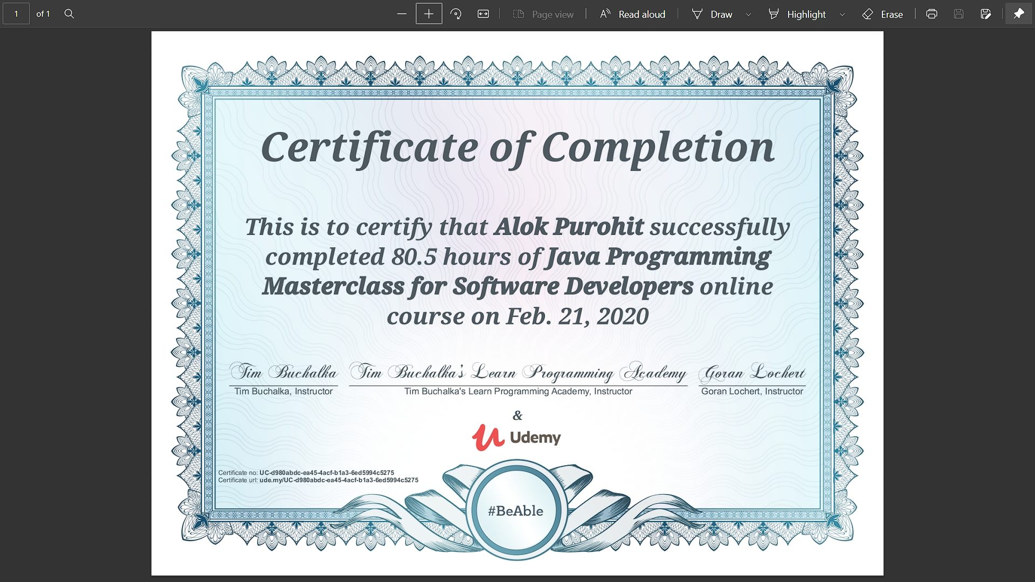
Task: Click the #BeAble badge
Action: tap(516, 510)
